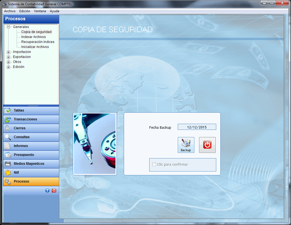Click the Tablas checkmark table icon
Viewport: 291px width, 225px height.
(x=7, y=110)
